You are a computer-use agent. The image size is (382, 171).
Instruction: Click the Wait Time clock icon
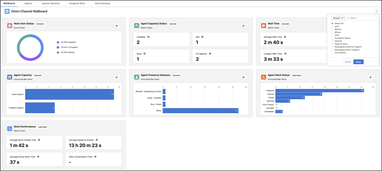tap(263, 25)
